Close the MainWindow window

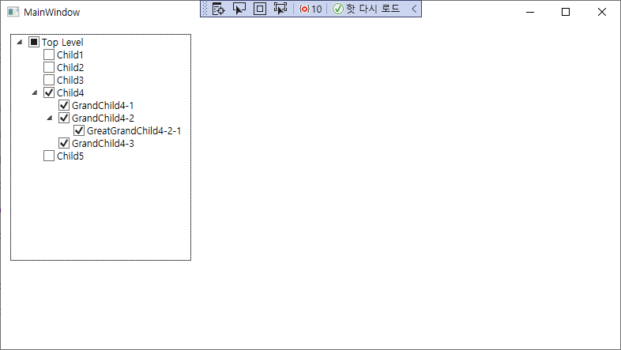point(601,12)
